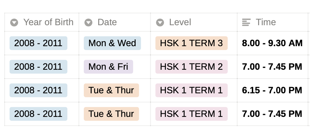The image size is (310, 129).
Task: Click Tue & Thur tag in last row
Action: pos(111,114)
